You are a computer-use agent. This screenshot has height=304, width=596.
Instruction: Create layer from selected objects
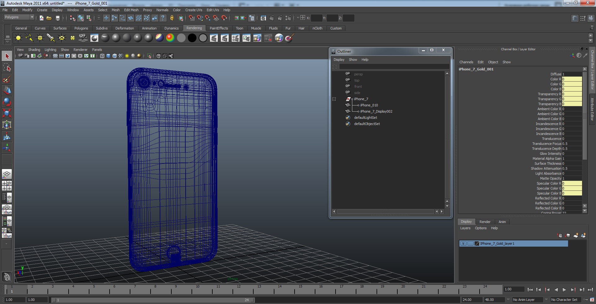coord(584,235)
